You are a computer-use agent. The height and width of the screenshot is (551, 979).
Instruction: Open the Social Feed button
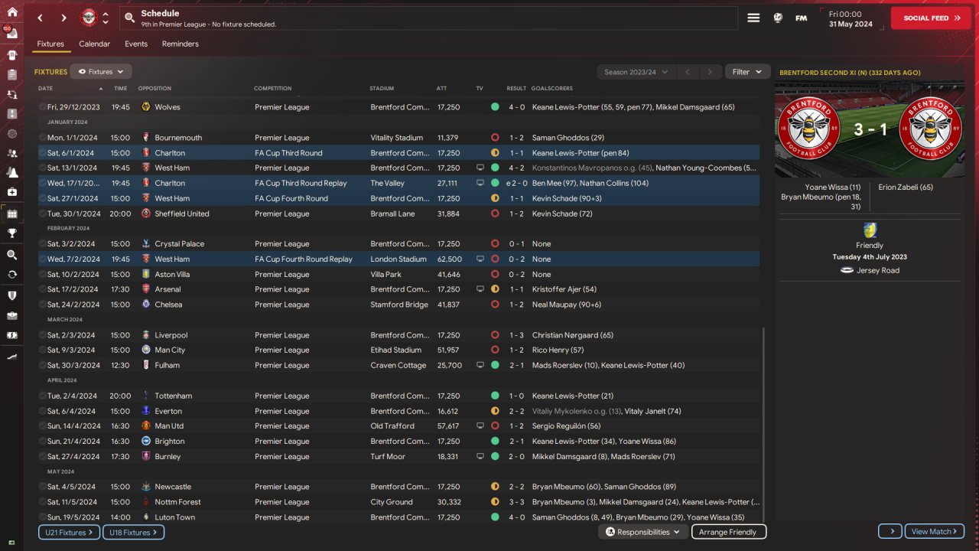(930, 18)
